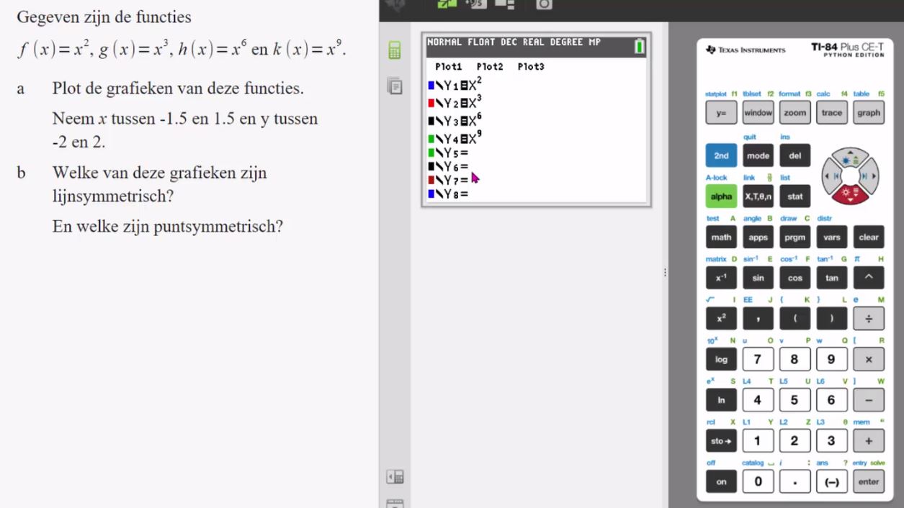Click the number 7 key
Image resolution: width=904 pixels, height=508 pixels.
pyautogui.click(x=758, y=360)
